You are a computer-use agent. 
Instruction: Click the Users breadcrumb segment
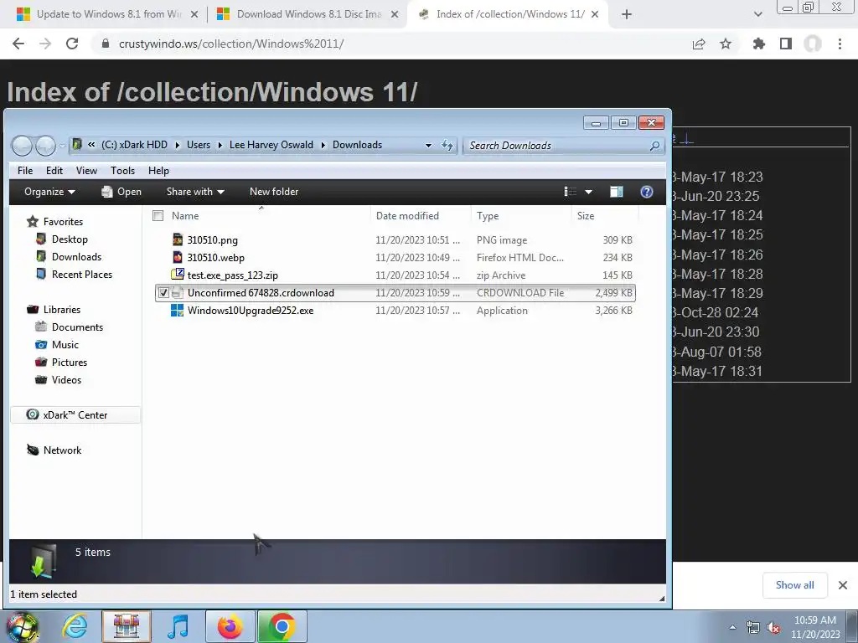[x=199, y=145]
